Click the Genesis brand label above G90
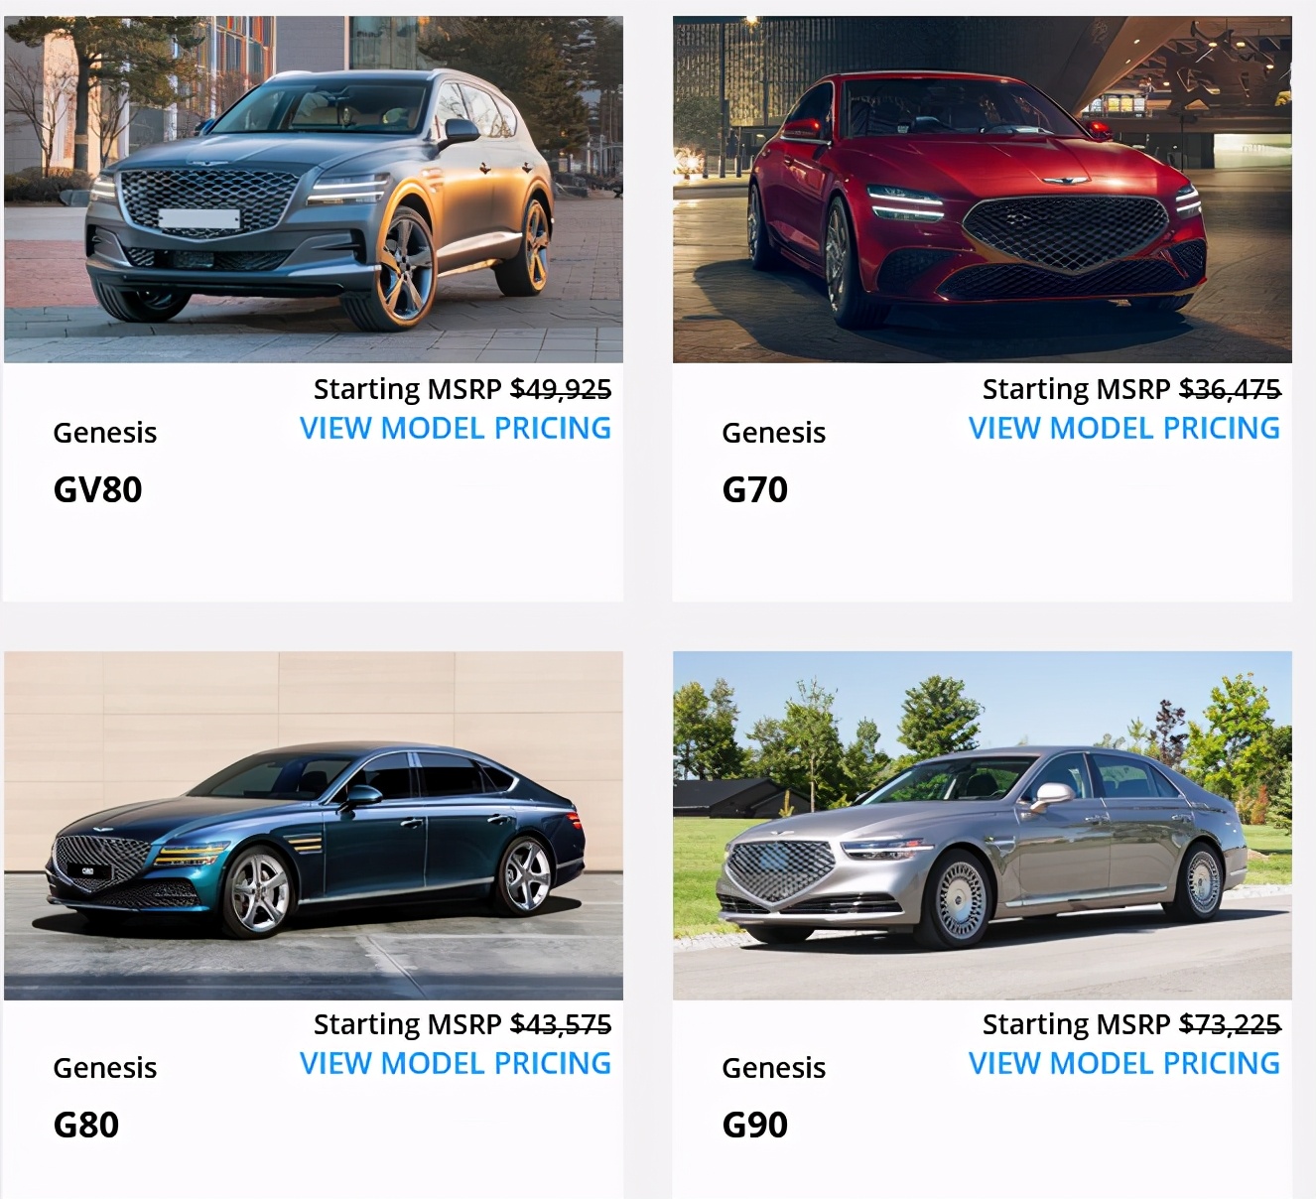The width and height of the screenshot is (1316, 1199). (774, 1068)
